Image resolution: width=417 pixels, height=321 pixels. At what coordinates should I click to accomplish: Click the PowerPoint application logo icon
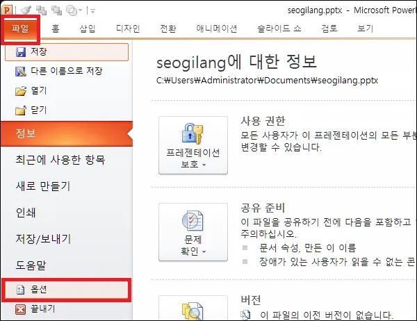click(6, 10)
